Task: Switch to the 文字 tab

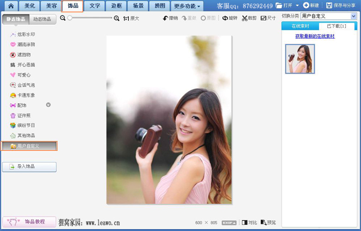Action: 94,6
